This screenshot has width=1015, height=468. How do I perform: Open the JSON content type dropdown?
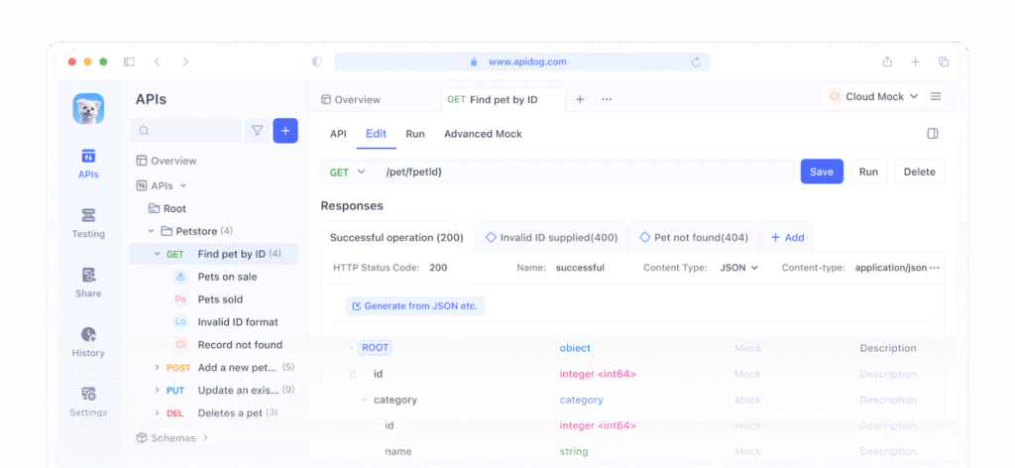point(738,268)
